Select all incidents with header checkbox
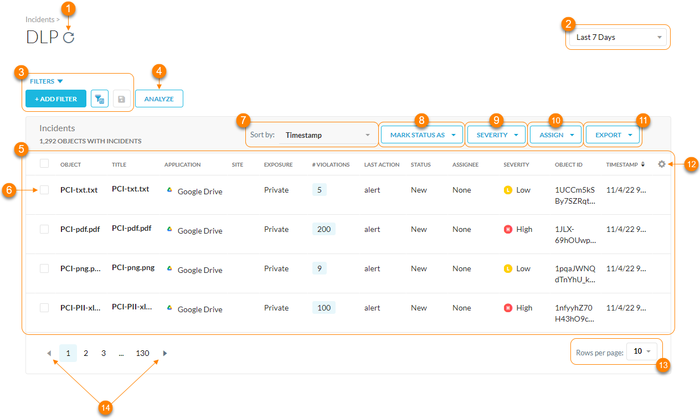The height and width of the screenshot is (419, 700). point(44,164)
